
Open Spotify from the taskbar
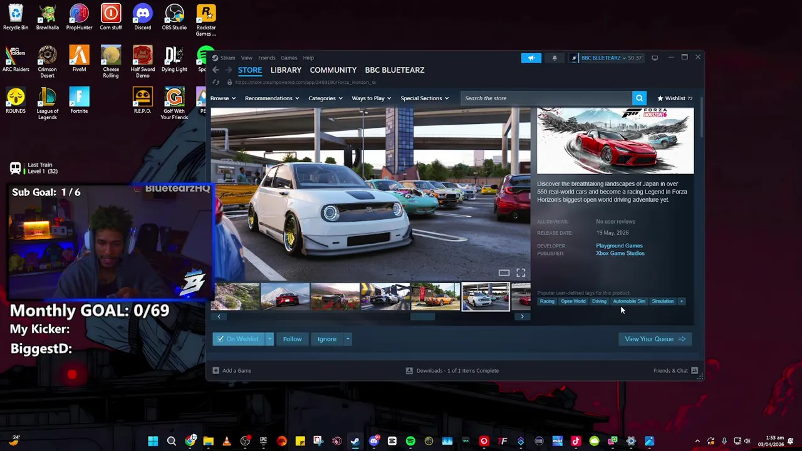pyautogui.click(x=410, y=441)
